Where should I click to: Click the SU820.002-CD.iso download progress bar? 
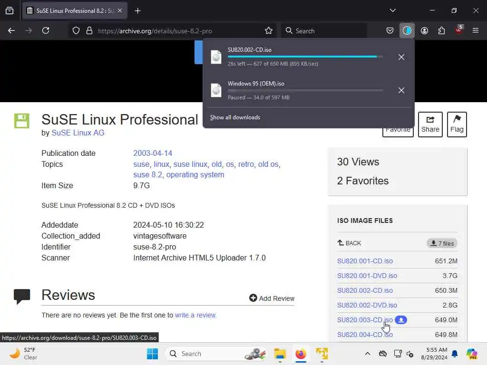coord(305,57)
